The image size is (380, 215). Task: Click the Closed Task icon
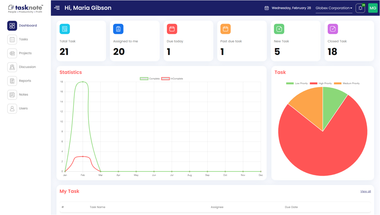point(333,29)
